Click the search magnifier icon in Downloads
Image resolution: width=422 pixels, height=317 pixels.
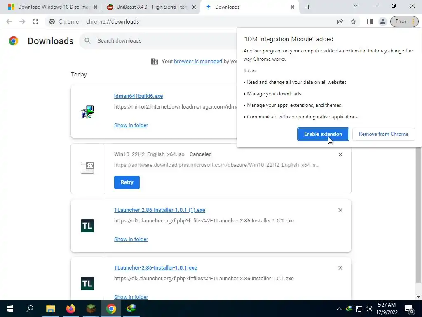pyautogui.click(x=87, y=41)
